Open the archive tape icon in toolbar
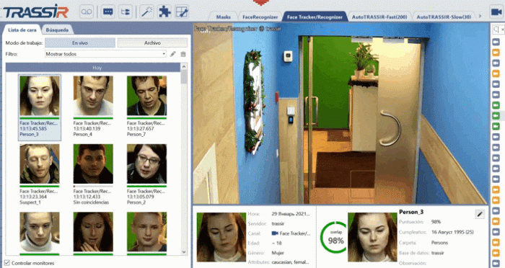Screen dimensions: 505x268 pyautogui.click(x=87, y=12)
